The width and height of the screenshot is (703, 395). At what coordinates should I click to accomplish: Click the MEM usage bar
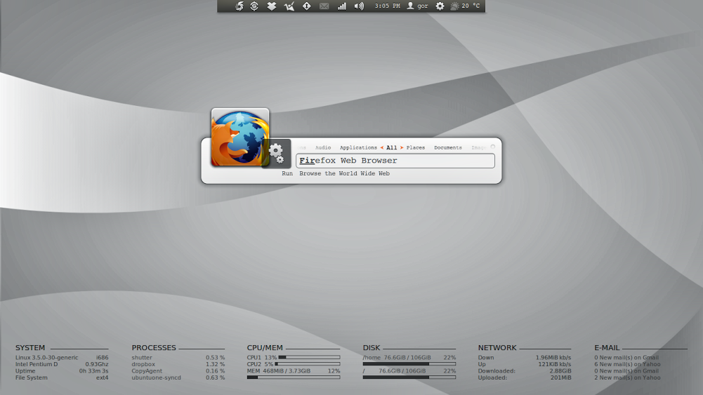[x=294, y=377]
